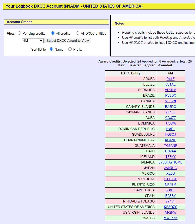Click the CANADA entity cell
This screenshot has height=224, width=195.
(x=130, y=101)
